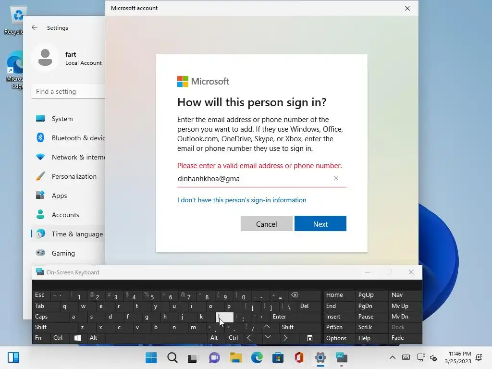
Task: Click the Next button in sign-in dialog
Action: click(x=320, y=224)
